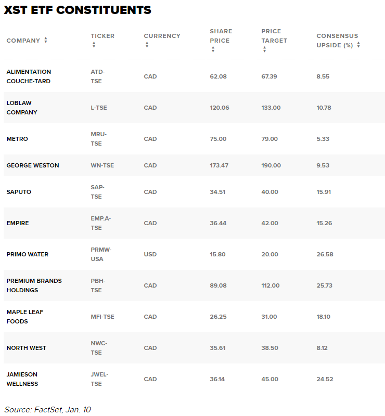
Task: Click sort arrows under Price Target header
Action: click(x=264, y=50)
